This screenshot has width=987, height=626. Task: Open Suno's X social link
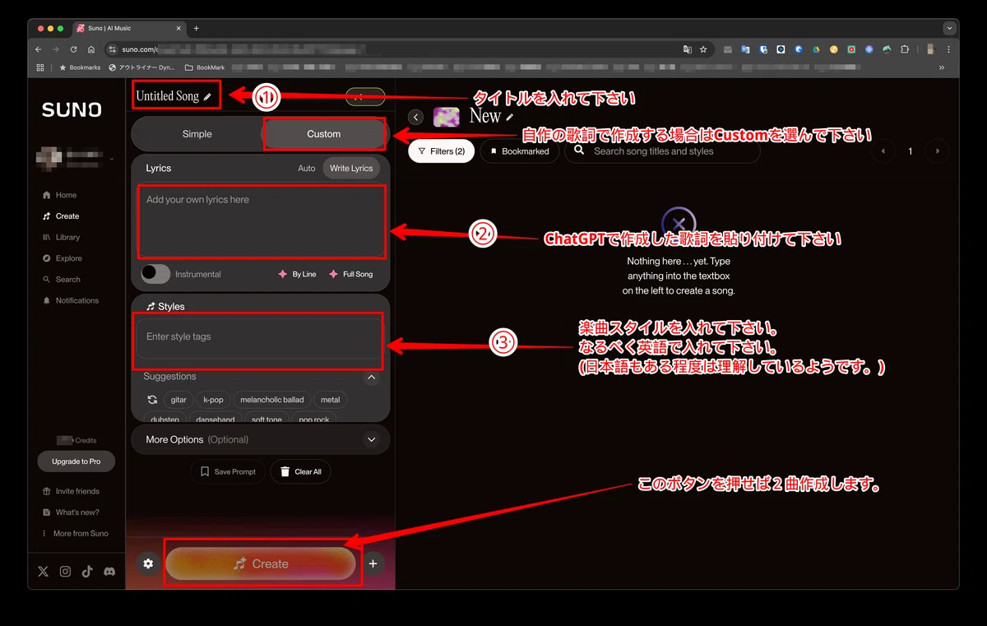coord(44,571)
